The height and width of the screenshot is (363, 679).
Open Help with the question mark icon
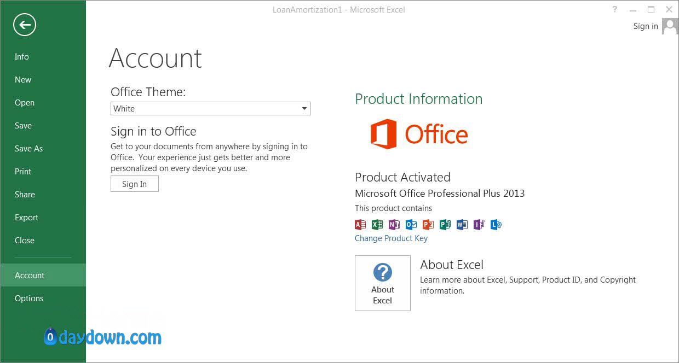(x=615, y=9)
